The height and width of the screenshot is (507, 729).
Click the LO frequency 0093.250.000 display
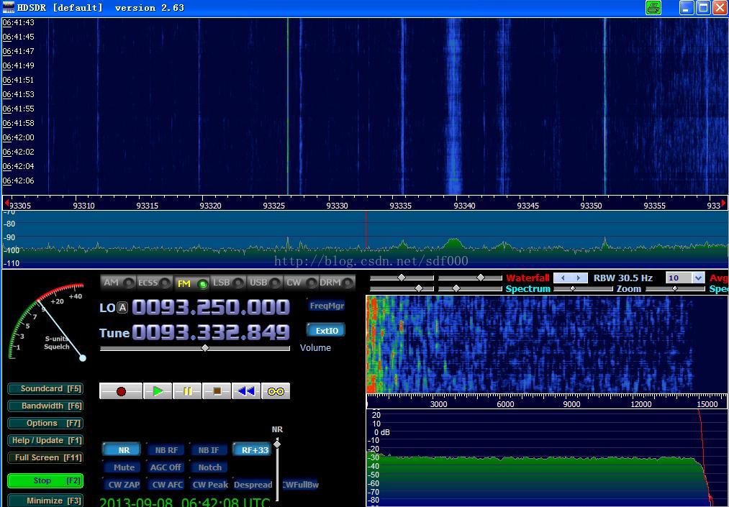[x=211, y=307]
